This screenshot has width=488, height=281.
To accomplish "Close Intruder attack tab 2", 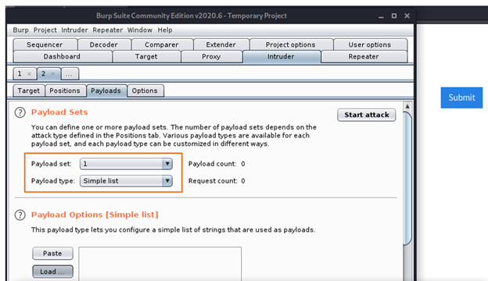I will point(53,74).
